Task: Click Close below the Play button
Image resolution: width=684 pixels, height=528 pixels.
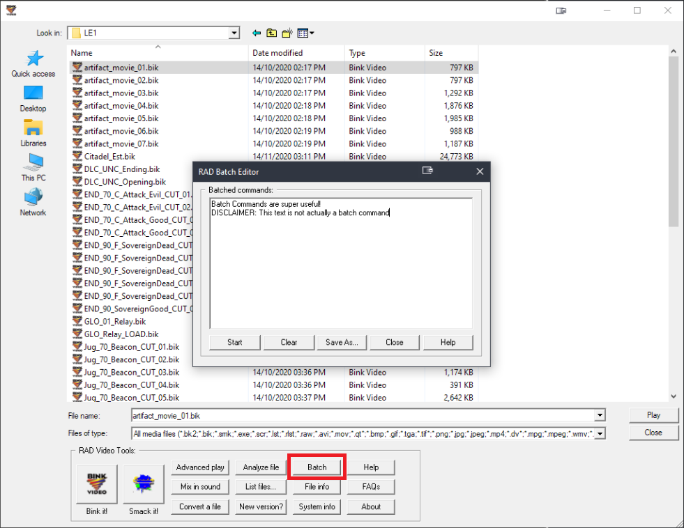Action: [653, 433]
